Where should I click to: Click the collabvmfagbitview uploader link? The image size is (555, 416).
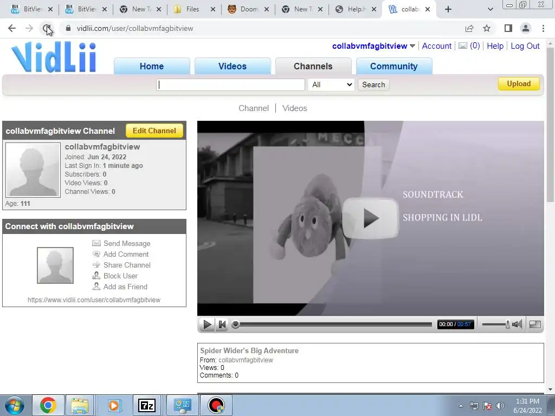point(246,360)
